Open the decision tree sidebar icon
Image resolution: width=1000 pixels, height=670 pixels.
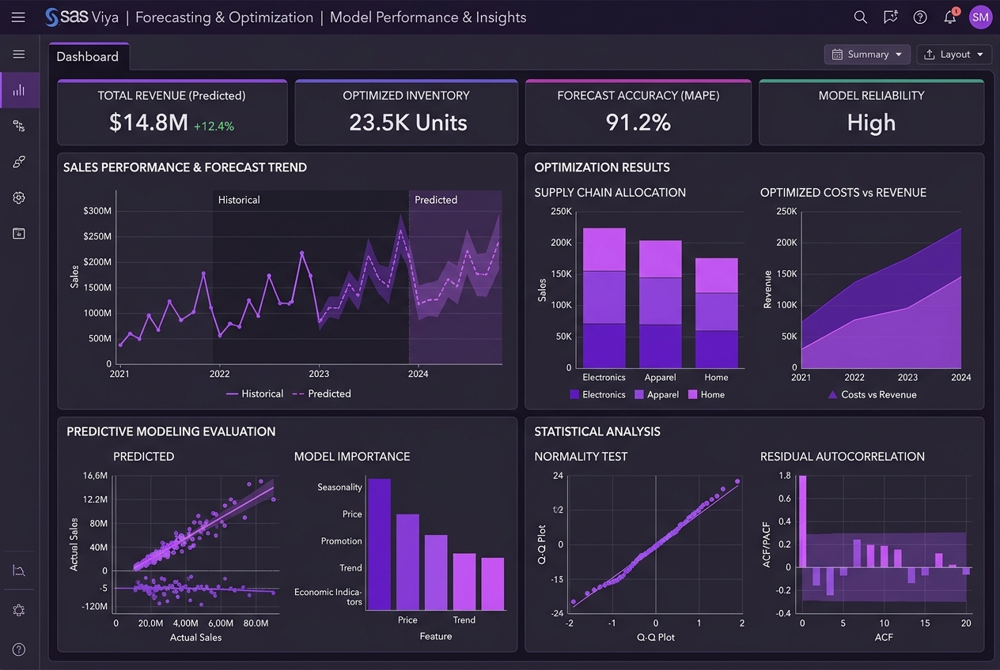[x=19, y=126]
